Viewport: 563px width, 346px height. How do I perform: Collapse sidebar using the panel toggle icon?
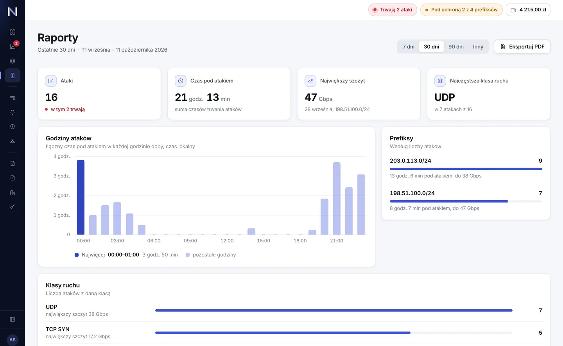(13, 319)
